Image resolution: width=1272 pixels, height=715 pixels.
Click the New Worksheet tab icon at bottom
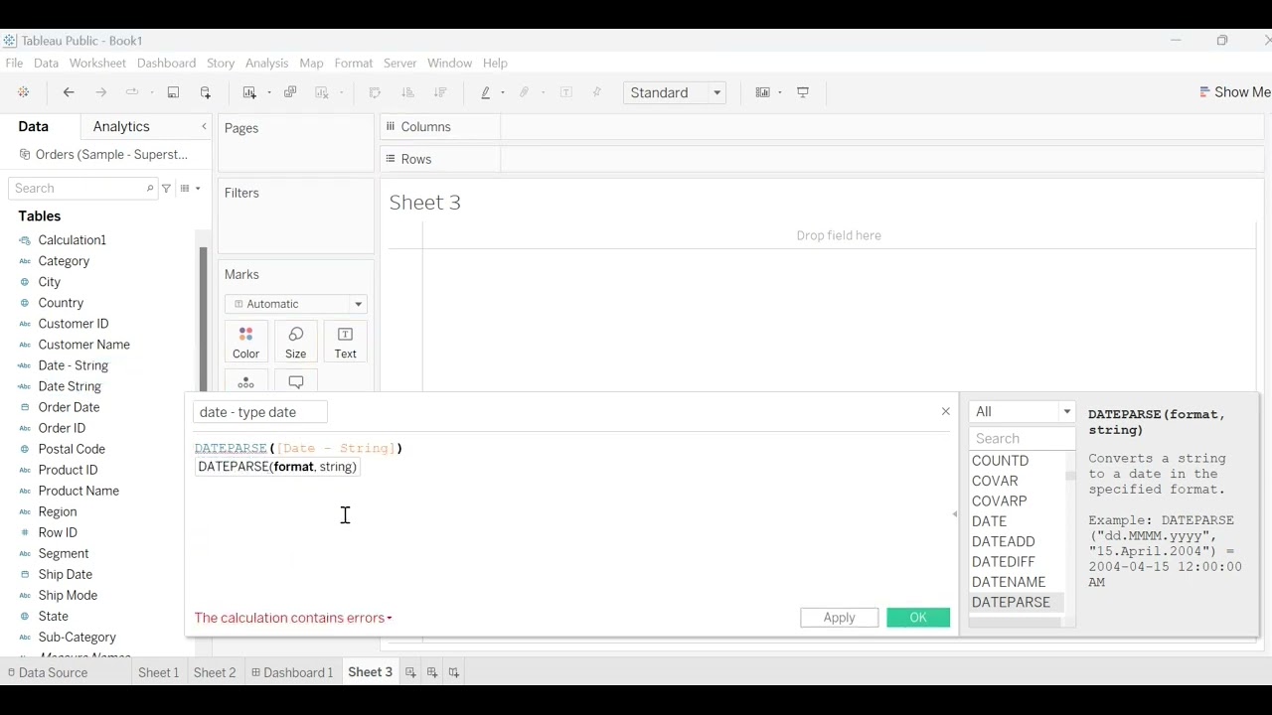(x=410, y=672)
